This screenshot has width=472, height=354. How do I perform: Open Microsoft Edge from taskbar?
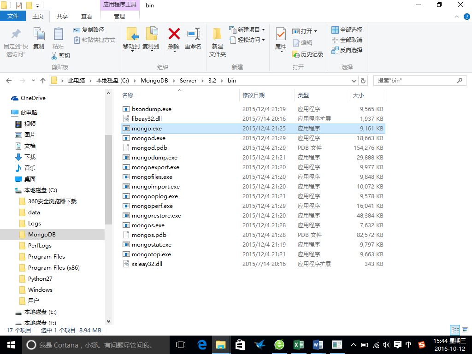click(x=202, y=345)
